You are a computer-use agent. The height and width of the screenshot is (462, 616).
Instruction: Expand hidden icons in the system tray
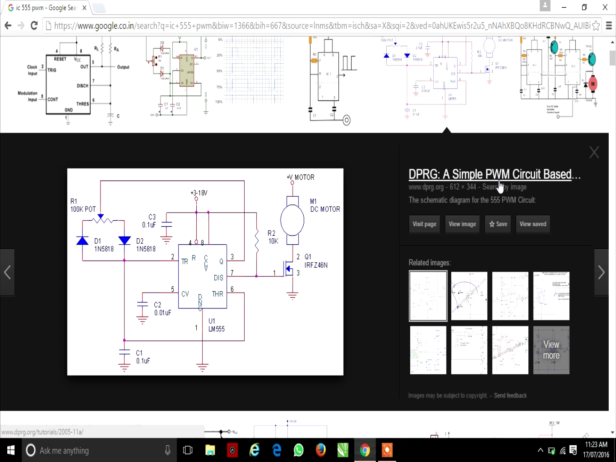click(x=540, y=450)
